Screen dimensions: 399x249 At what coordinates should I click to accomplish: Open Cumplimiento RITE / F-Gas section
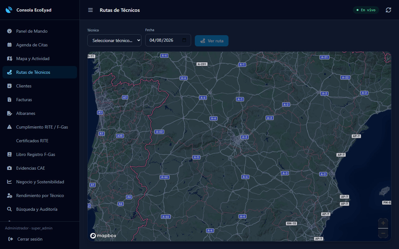click(x=40, y=127)
